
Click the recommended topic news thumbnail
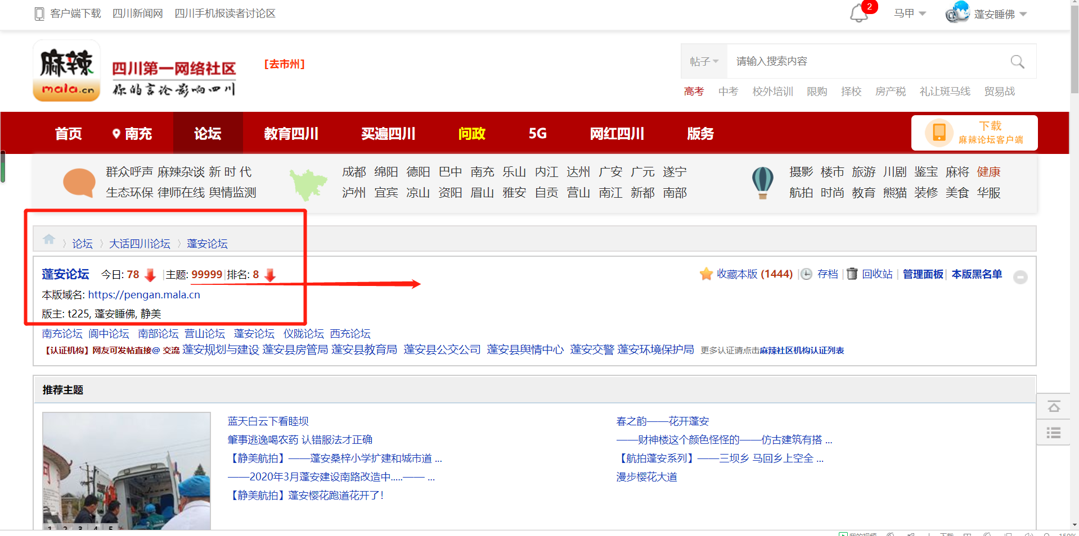click(127, 471)
